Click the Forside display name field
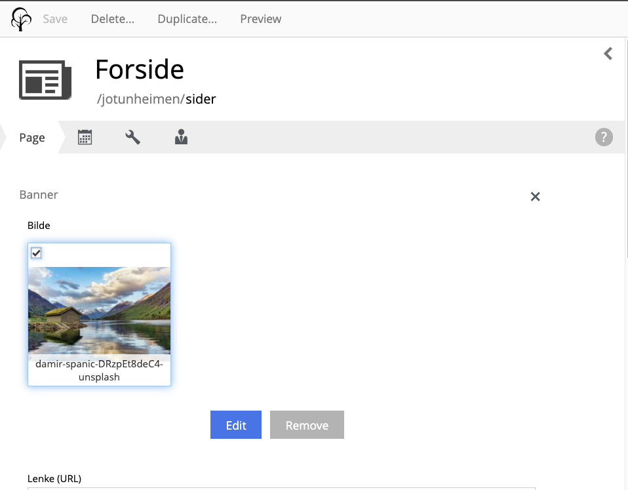The height and width of the screenshot is (490, 628). pos(139,69)
